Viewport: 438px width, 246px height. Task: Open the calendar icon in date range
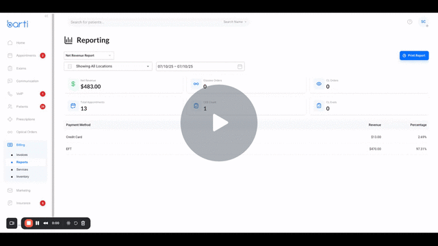240,66
